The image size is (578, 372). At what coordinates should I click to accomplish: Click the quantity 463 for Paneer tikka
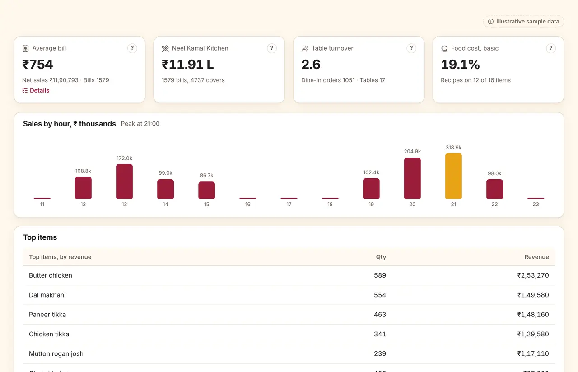click(x=380, y=315)
